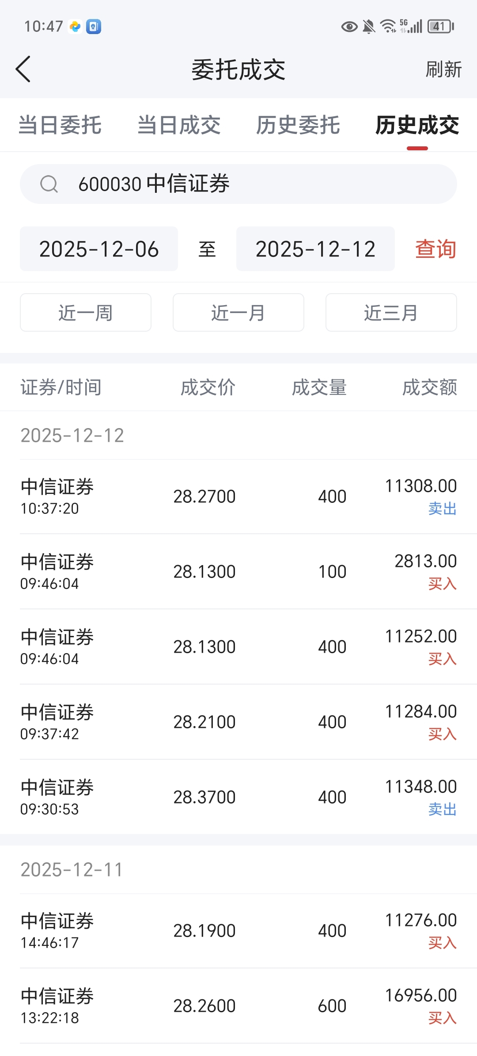Tap the 查询 query button

pos(435,249)
